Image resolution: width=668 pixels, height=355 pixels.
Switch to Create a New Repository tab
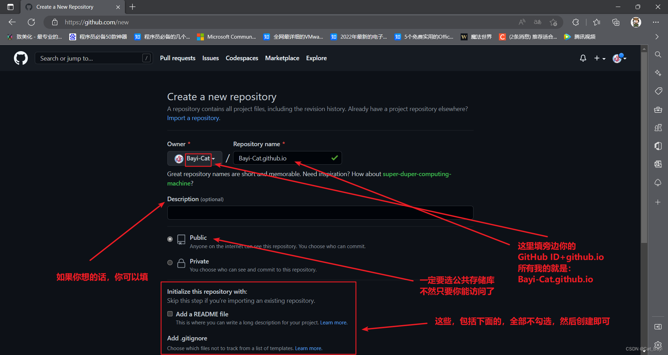[x=72, y=7]
